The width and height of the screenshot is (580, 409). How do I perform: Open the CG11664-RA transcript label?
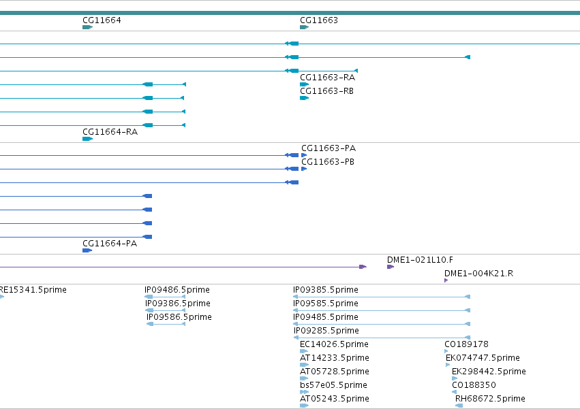(x=110, y=131)
